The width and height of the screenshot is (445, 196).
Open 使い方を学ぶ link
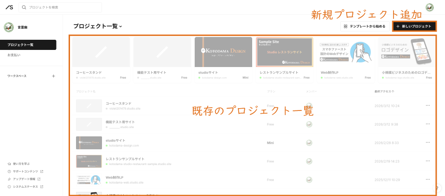pyautogui.click(x=19, y=164)
